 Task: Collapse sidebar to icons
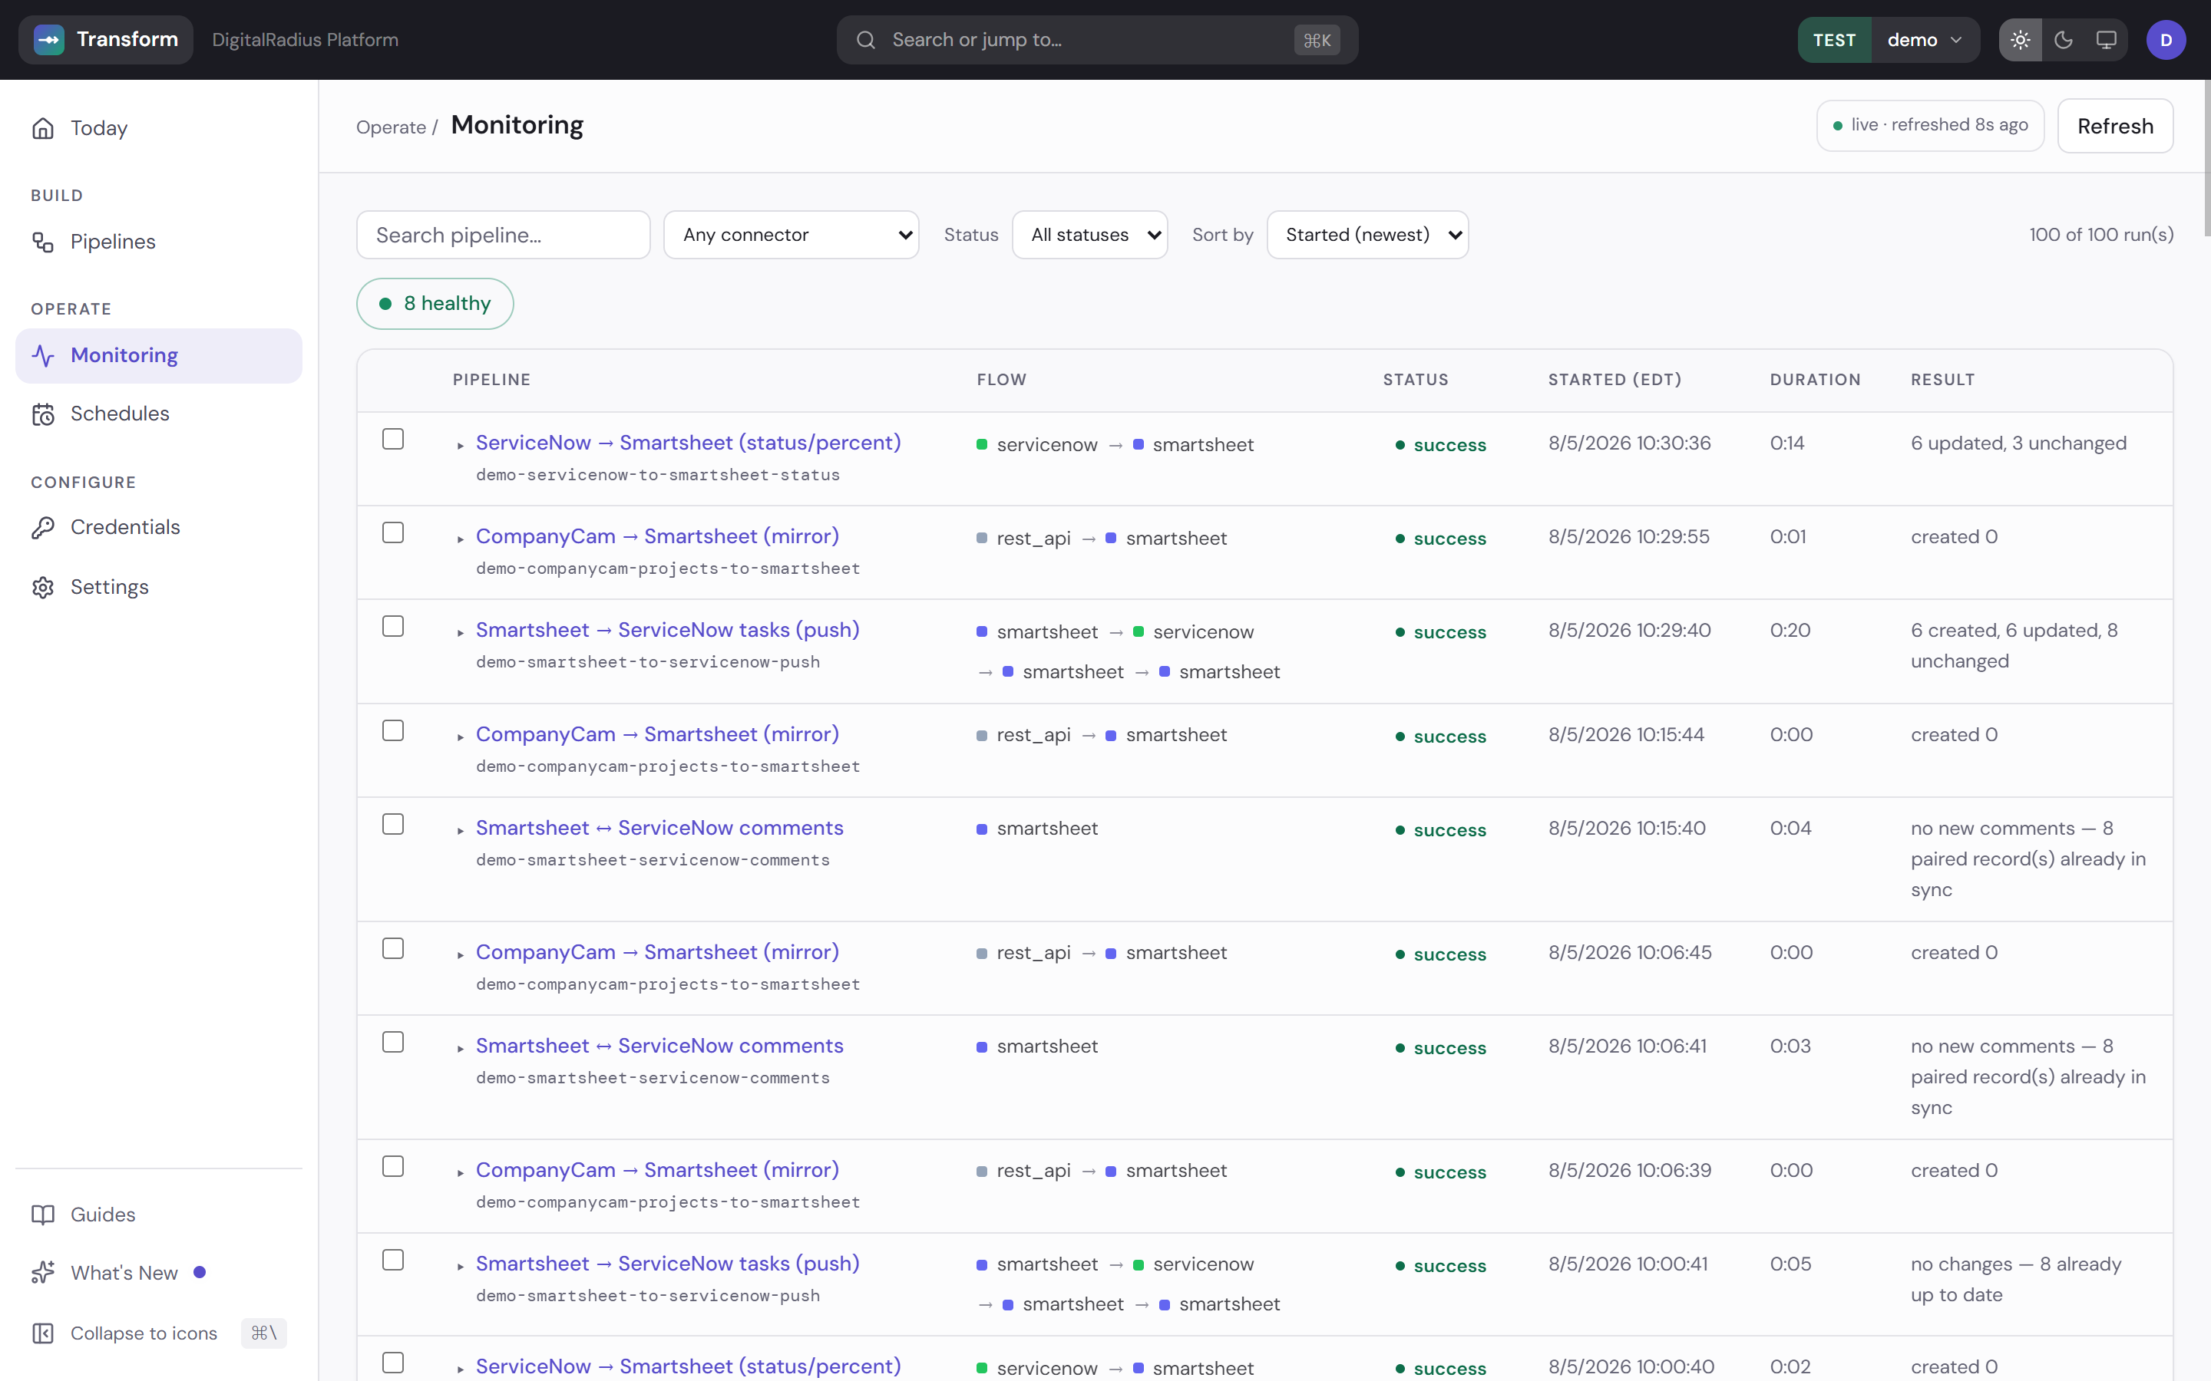(159, 1333)
